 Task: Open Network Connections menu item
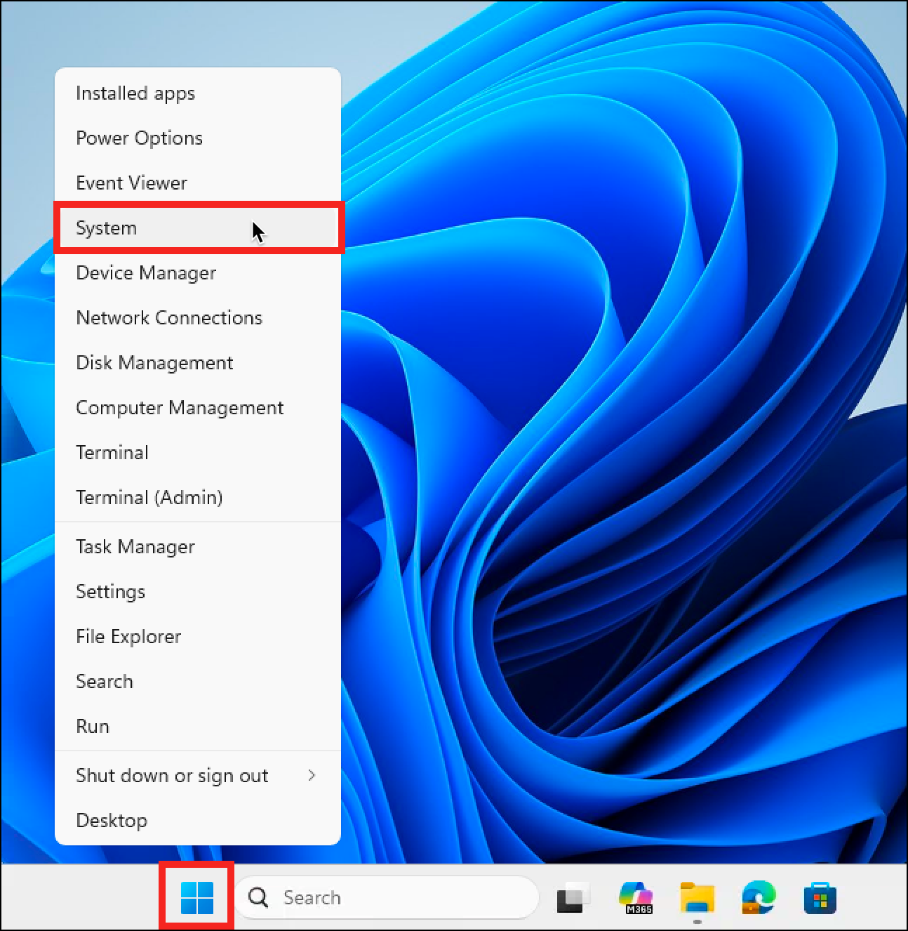(x=168, y=318)
